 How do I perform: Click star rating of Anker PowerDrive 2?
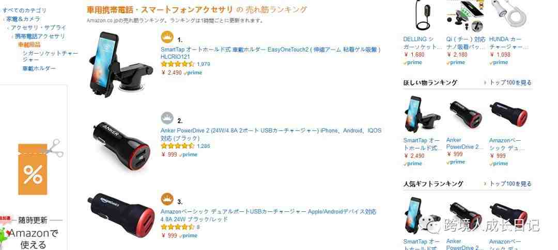point(177,146)
